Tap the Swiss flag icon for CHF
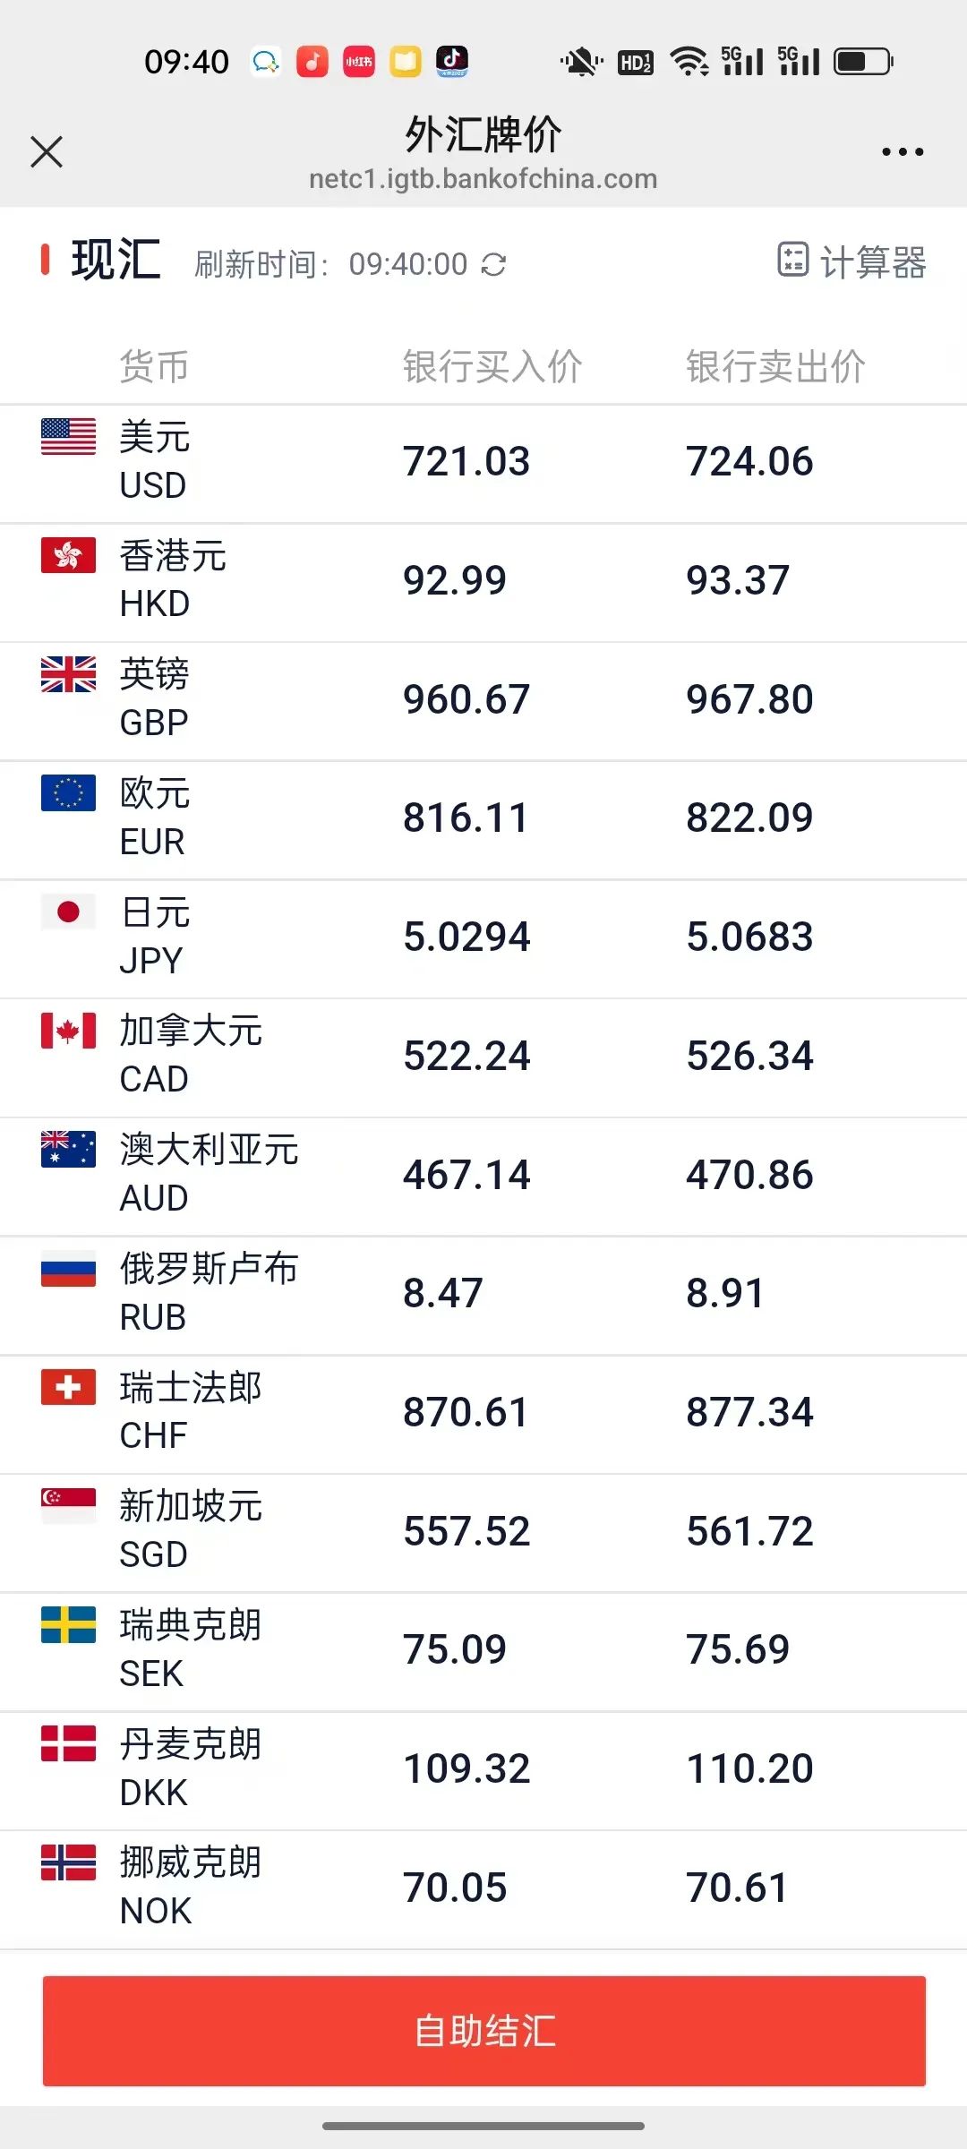The width and height of the screenshot is (967, 2149). click(68, 1387)
